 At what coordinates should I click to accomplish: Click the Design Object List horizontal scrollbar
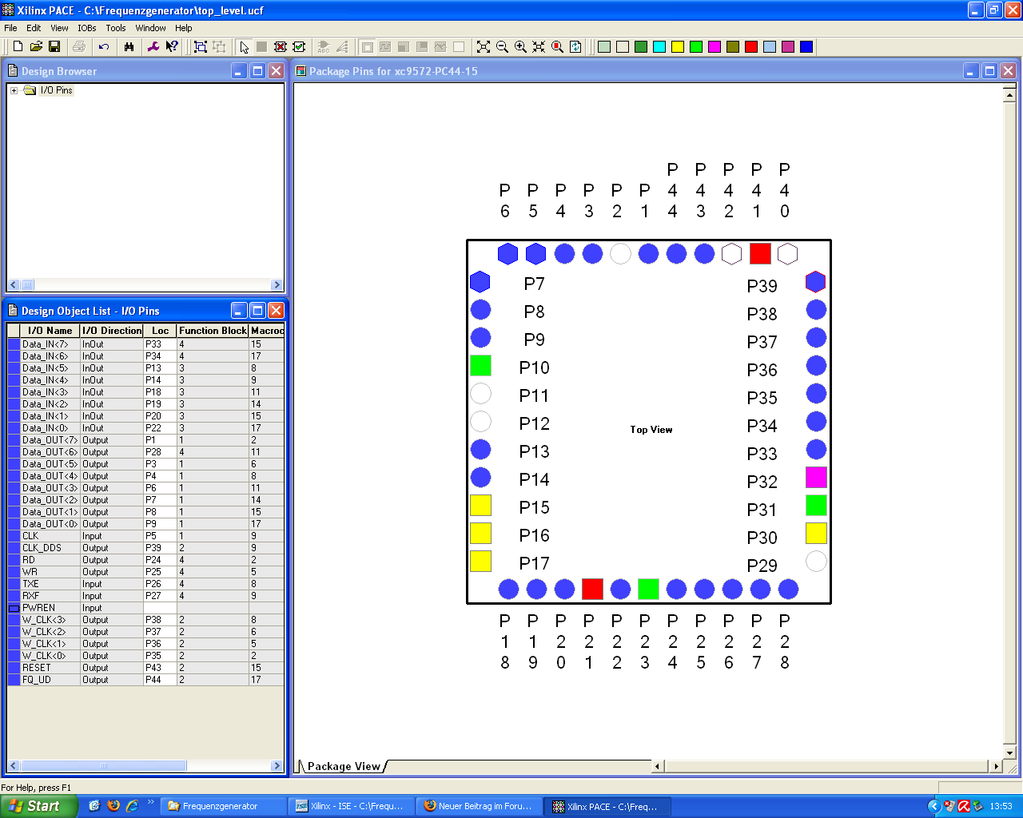point(145,765)
